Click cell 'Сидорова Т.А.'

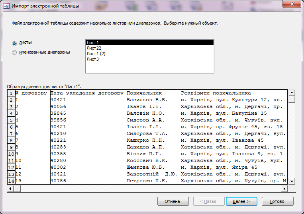coord(154,134)
